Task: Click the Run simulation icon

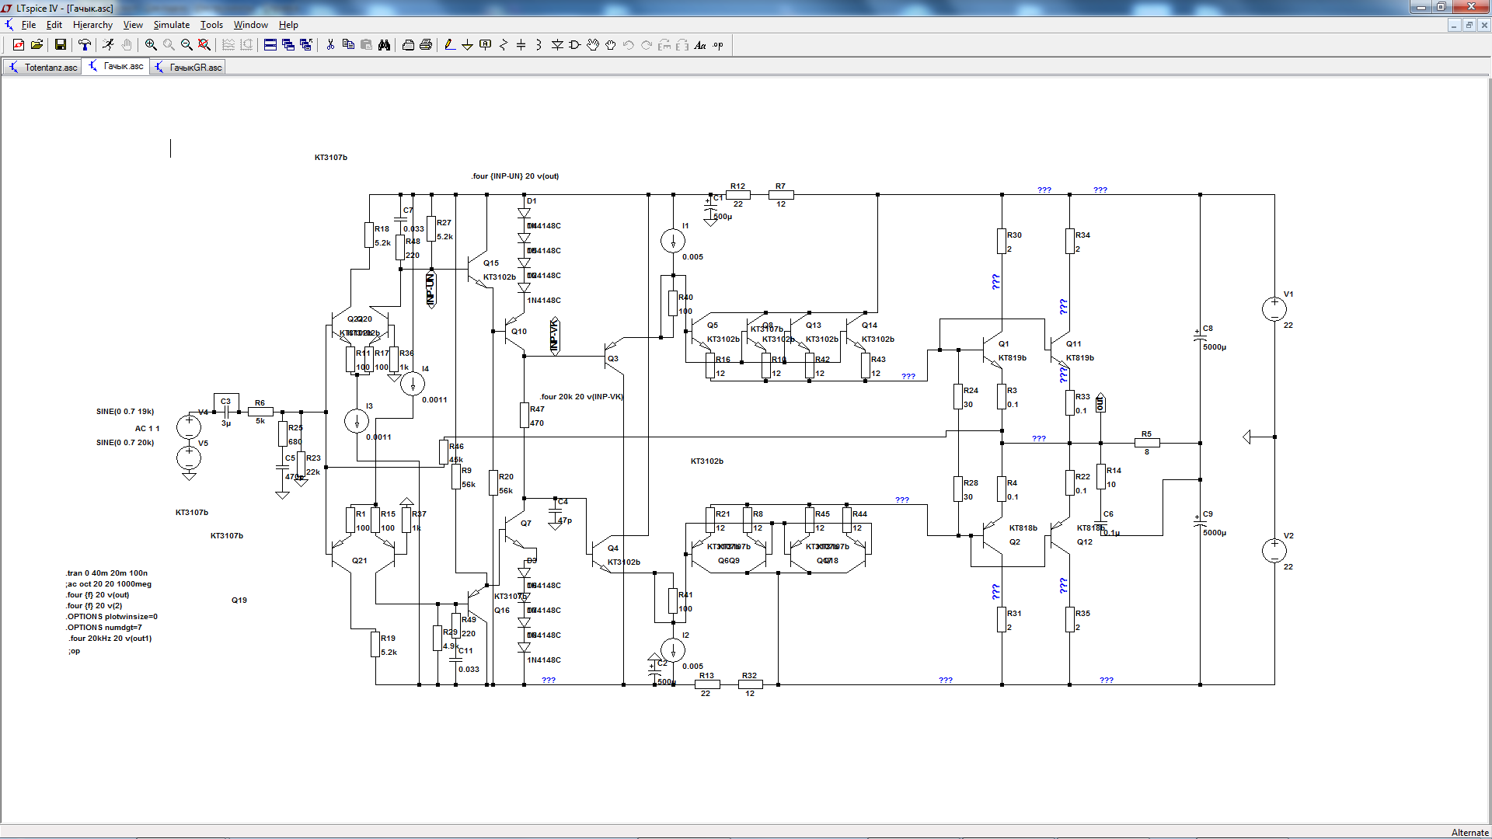Action: point(109,45)
